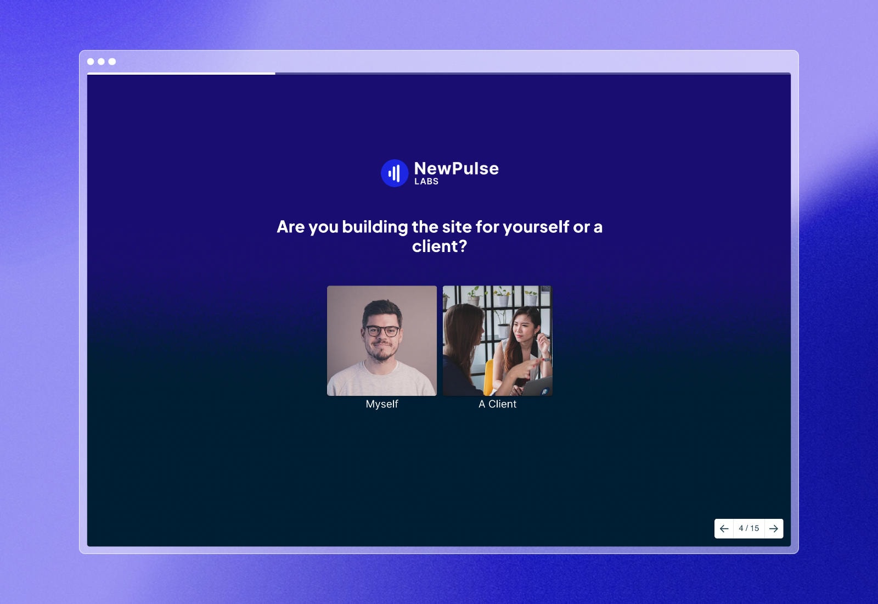Click the NewPulse brand name text
The image size is (878, 604).
(457, 168)
